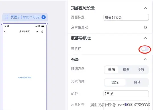Choose 固定 element spacing
The height and width of the screenshot is (110, 153).
pyautogui.click(x=115, y=82)
